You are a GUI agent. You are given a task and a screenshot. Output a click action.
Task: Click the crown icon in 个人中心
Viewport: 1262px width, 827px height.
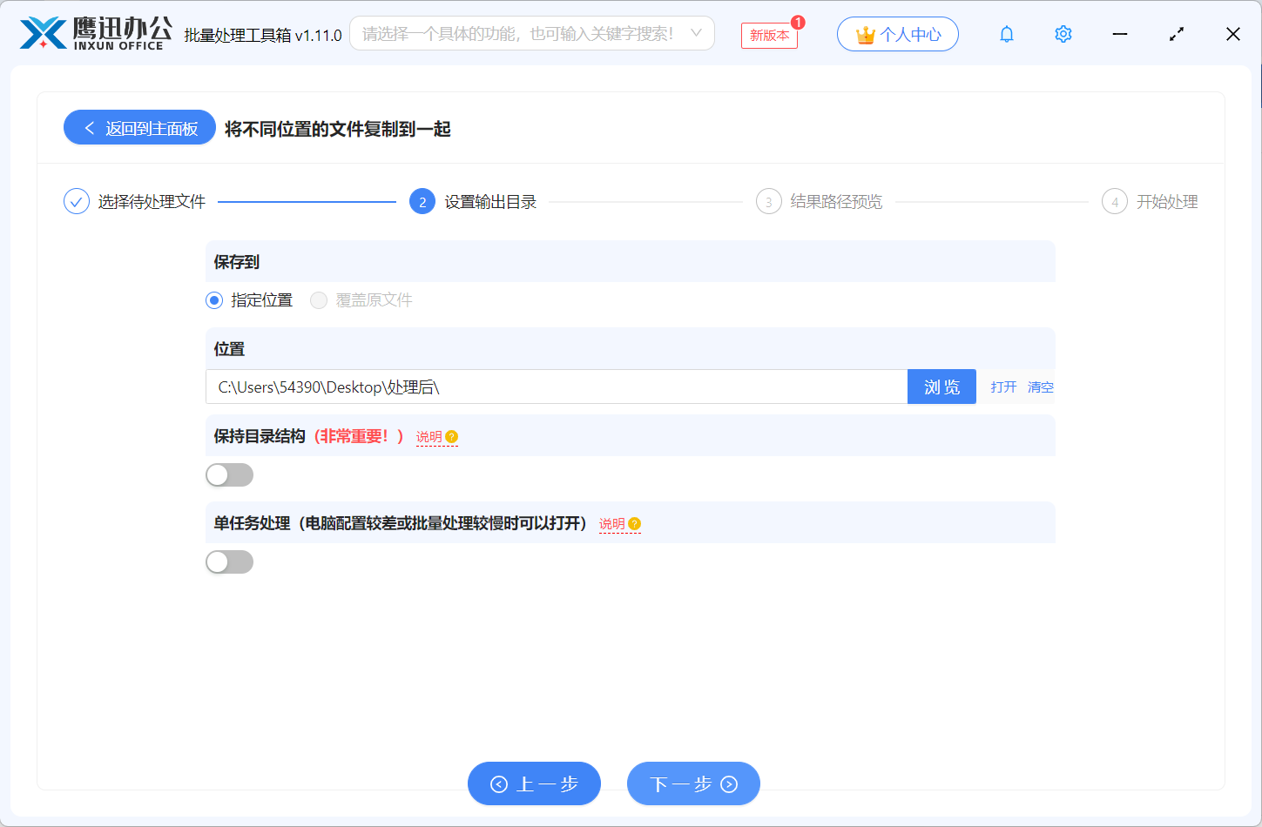pos(865,35)
